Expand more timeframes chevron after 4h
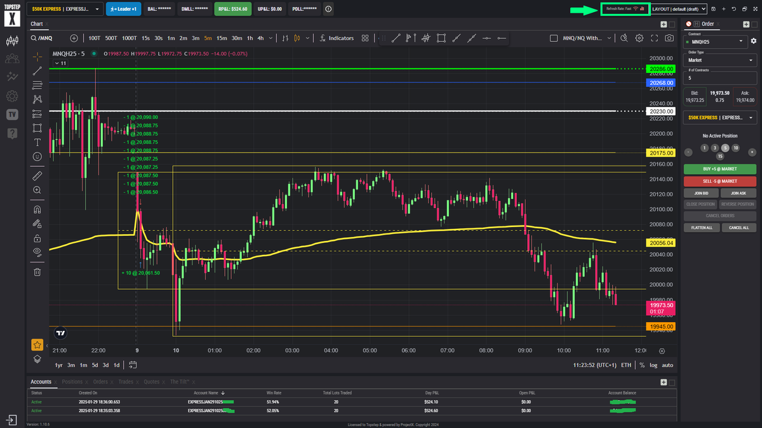 (269, 38)
